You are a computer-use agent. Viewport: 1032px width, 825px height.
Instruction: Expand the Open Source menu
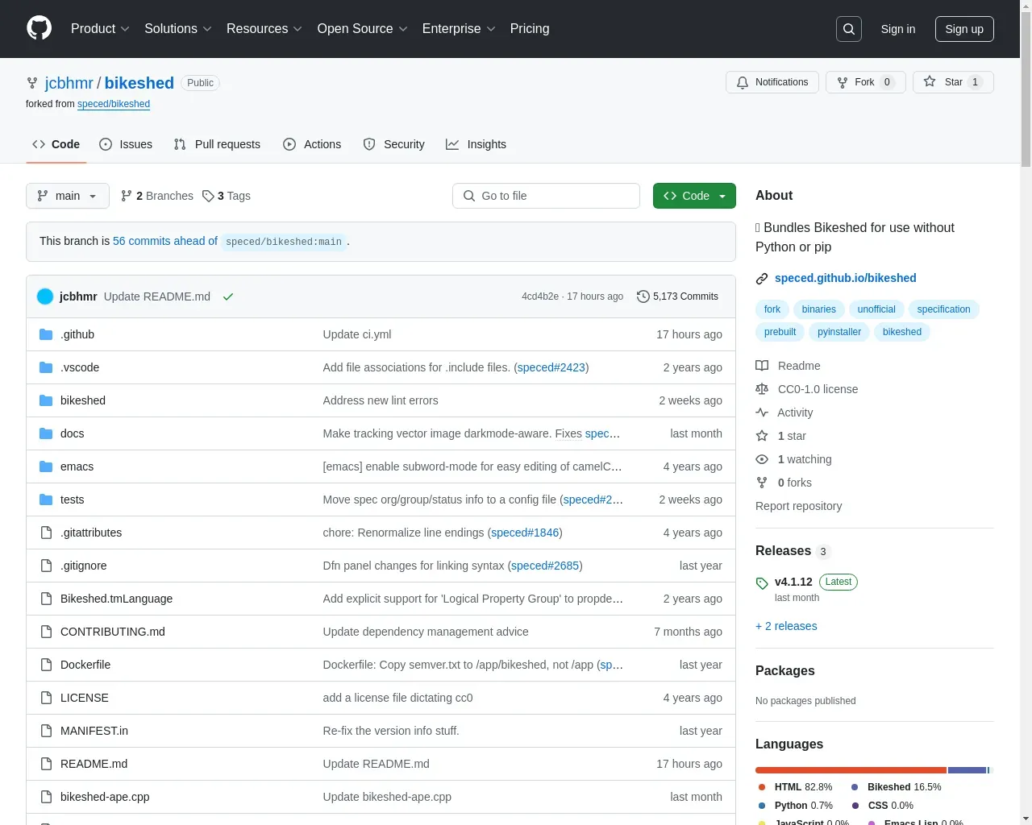tap(363, 29)
